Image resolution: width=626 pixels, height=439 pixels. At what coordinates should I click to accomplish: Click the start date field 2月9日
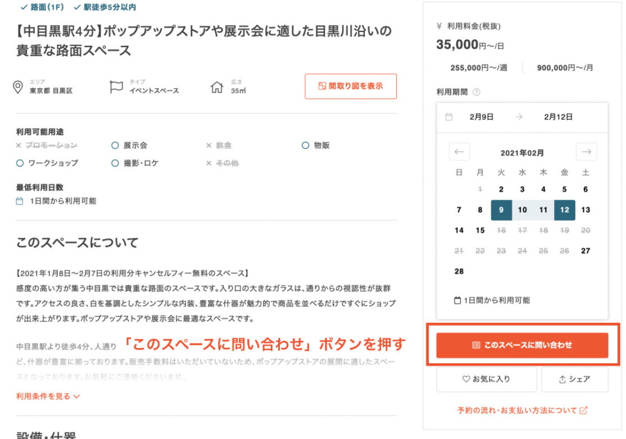pos(481,117)
